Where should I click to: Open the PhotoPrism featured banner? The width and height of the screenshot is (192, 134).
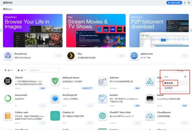coord(33,31)
